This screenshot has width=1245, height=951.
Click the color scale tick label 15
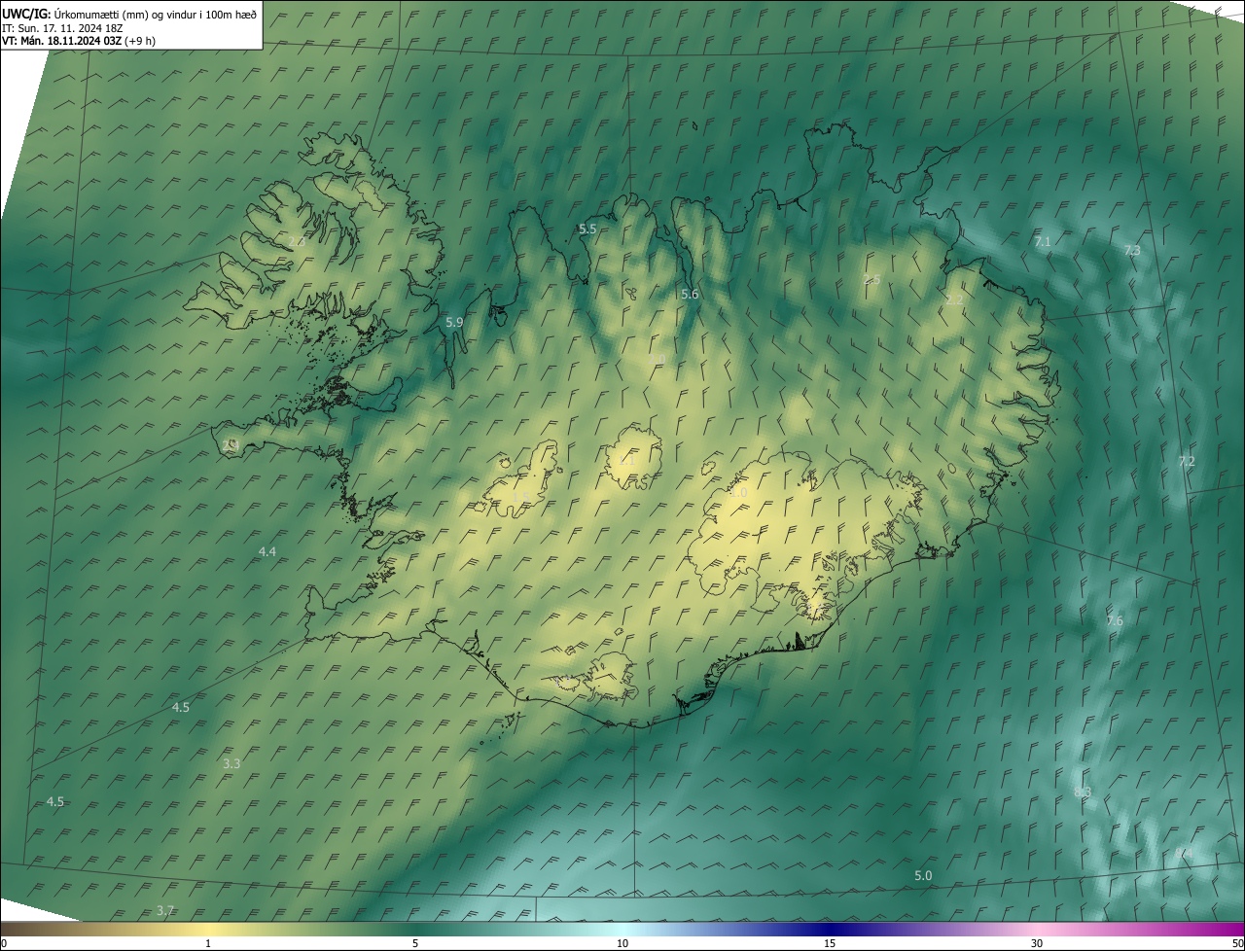[830, 943]
